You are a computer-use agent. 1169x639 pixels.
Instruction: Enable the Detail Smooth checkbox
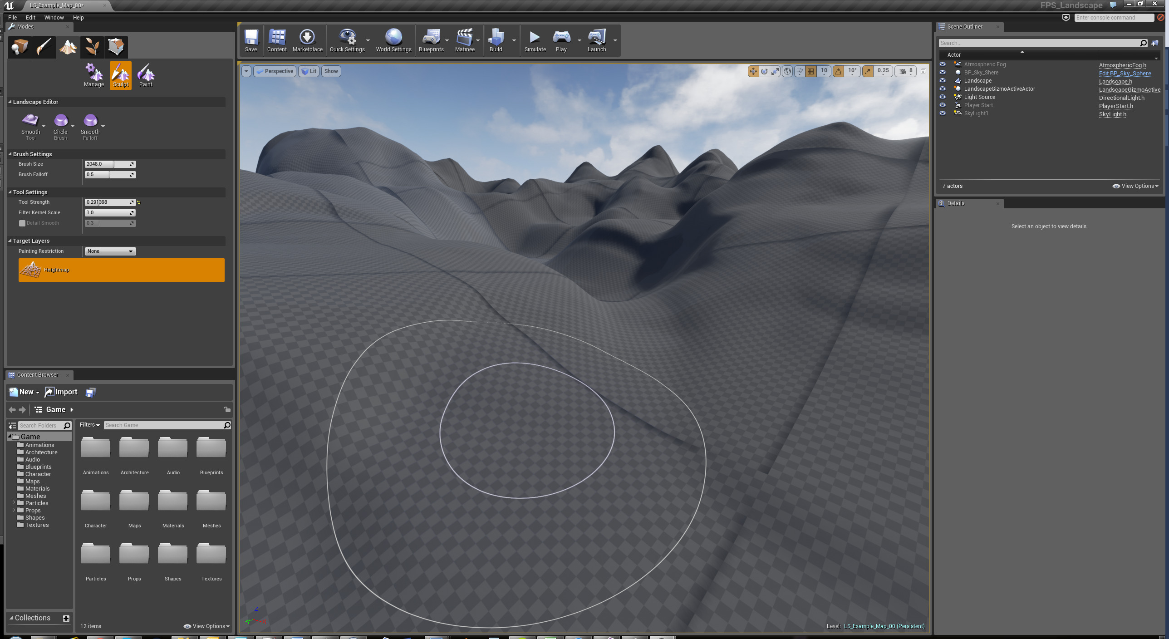tap(22, 223)
